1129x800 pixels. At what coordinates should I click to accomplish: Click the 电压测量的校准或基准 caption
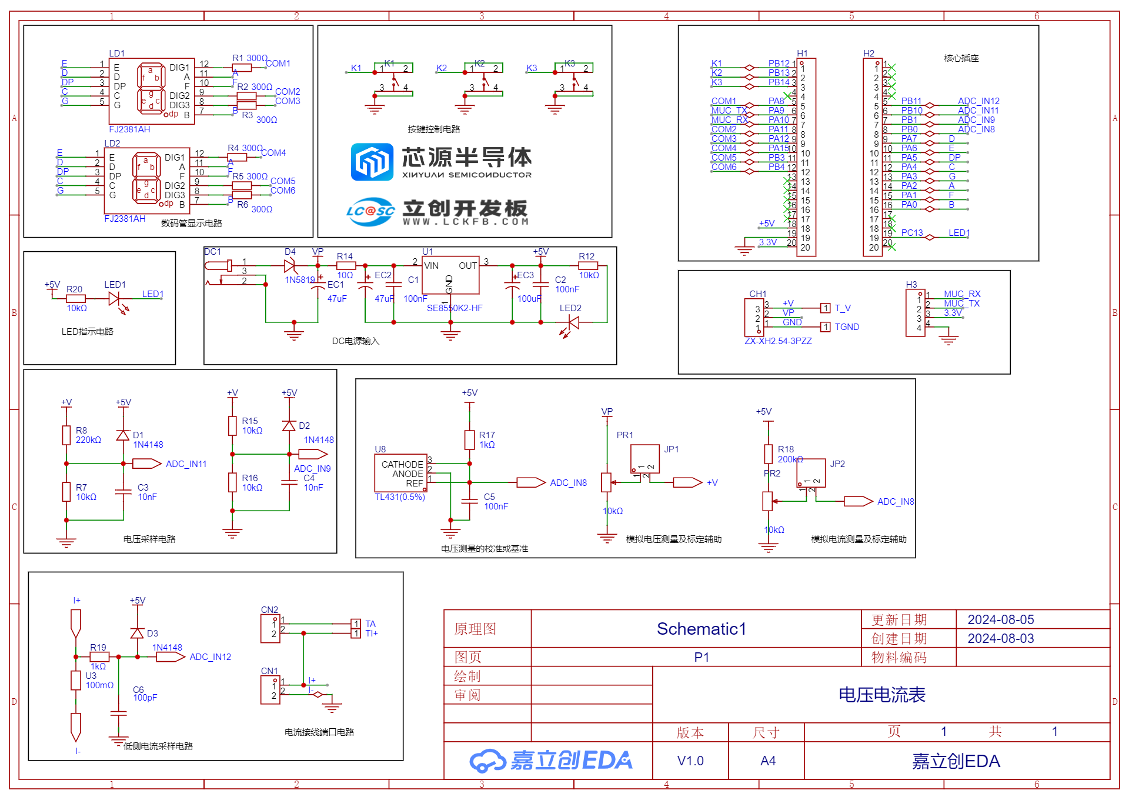(x=485, y=548)
